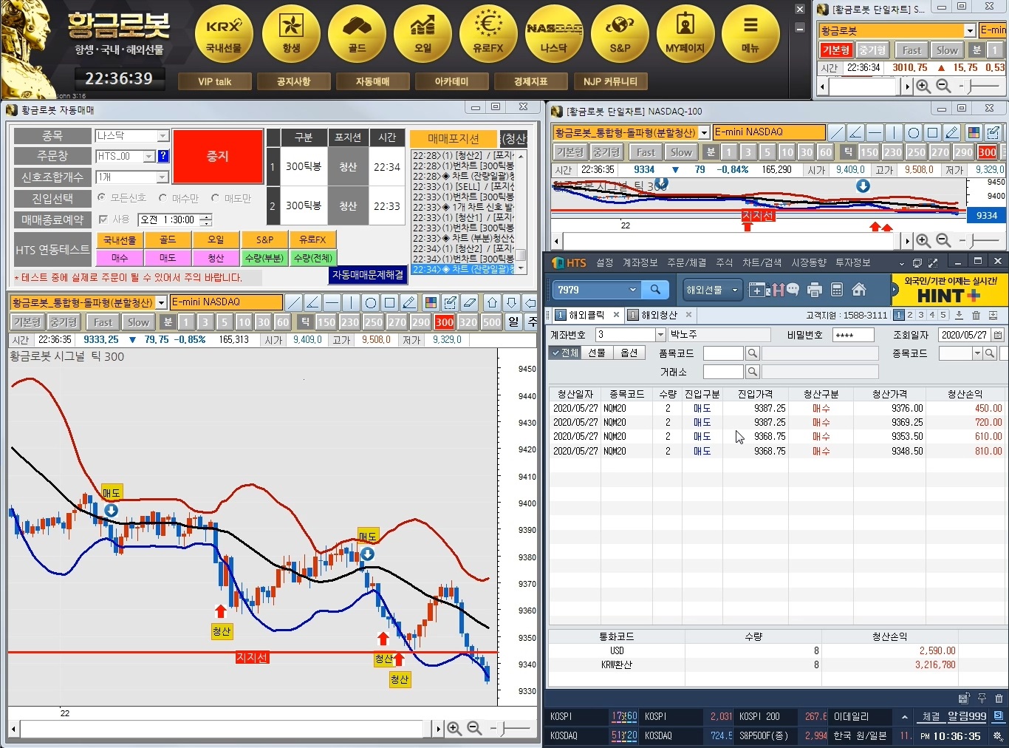1009x748 pixels.
Task: Zoom in on the main NASDAQ chart
Action: point(454,728)
